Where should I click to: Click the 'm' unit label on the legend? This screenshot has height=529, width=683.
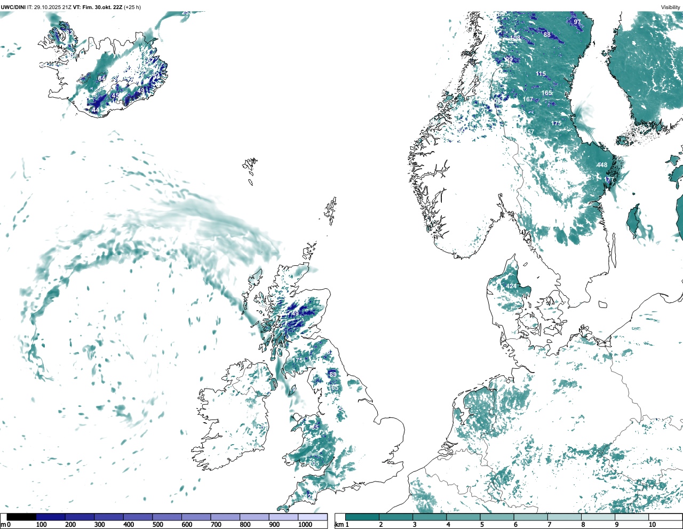point(3,525)
